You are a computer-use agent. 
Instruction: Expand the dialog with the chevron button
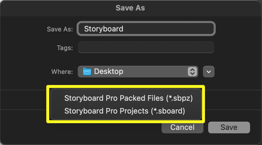[x=209, y=72]
